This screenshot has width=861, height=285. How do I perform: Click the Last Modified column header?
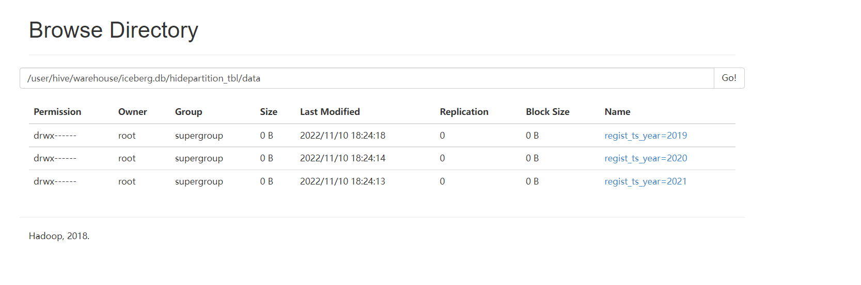point(330,112)
